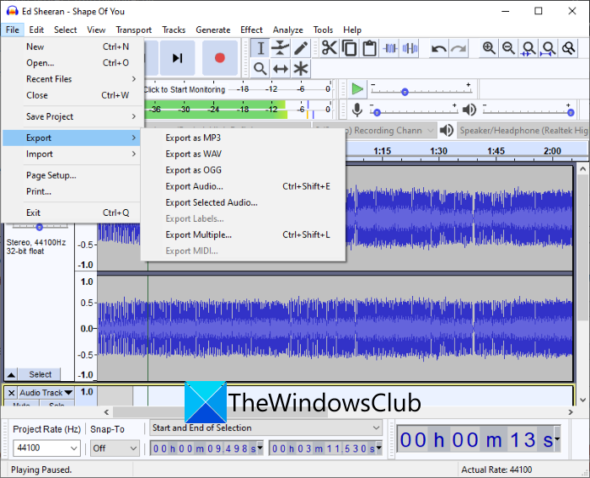Image resolution: width=590 pixels, height=478 pixels.
Task: Select the Zoom magnifier tool
Action: click(x=260, y=68)
